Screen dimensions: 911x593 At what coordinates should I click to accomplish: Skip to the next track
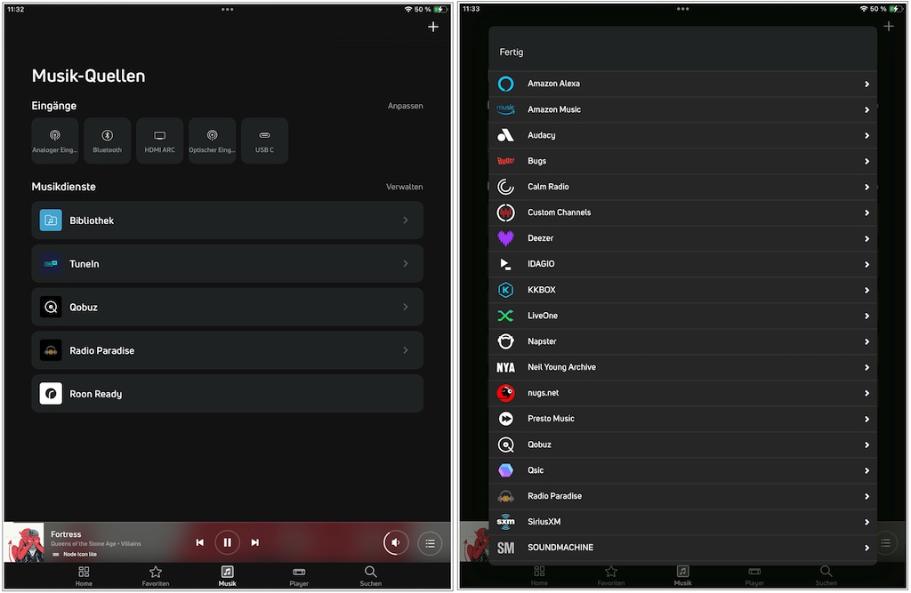click(255, 542)
